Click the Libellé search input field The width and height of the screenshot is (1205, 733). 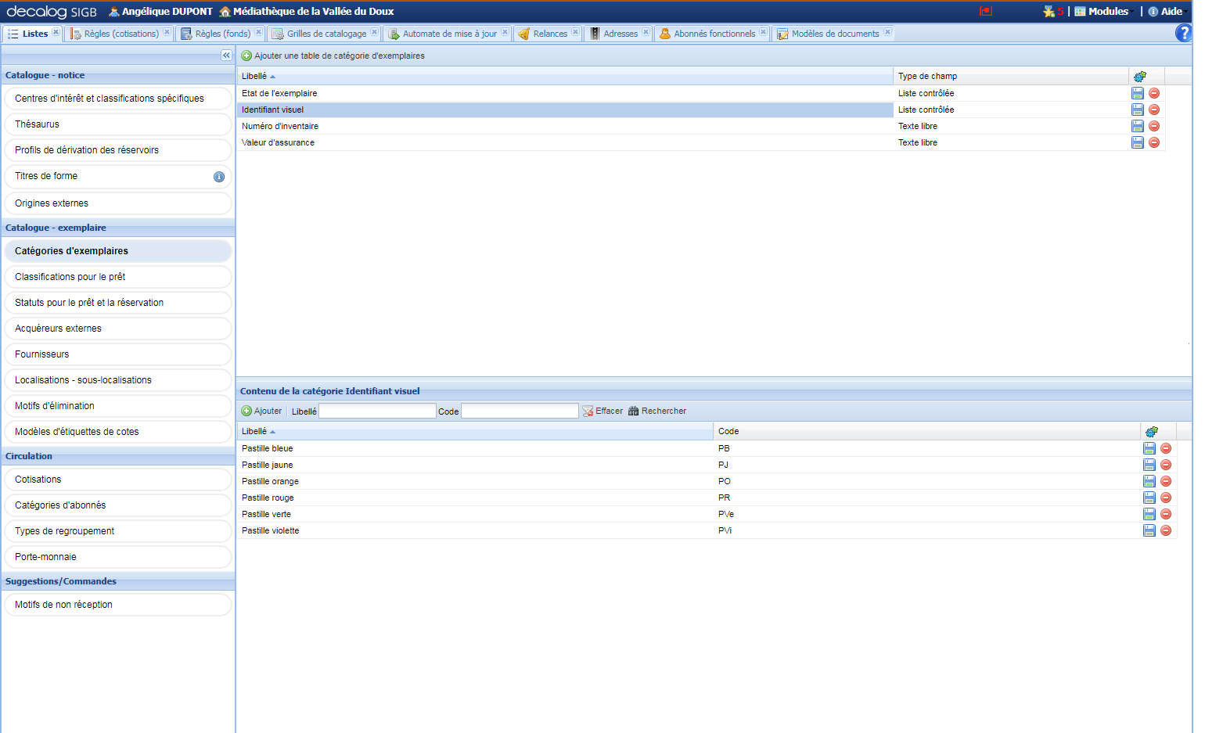click(x=377, y=411)
